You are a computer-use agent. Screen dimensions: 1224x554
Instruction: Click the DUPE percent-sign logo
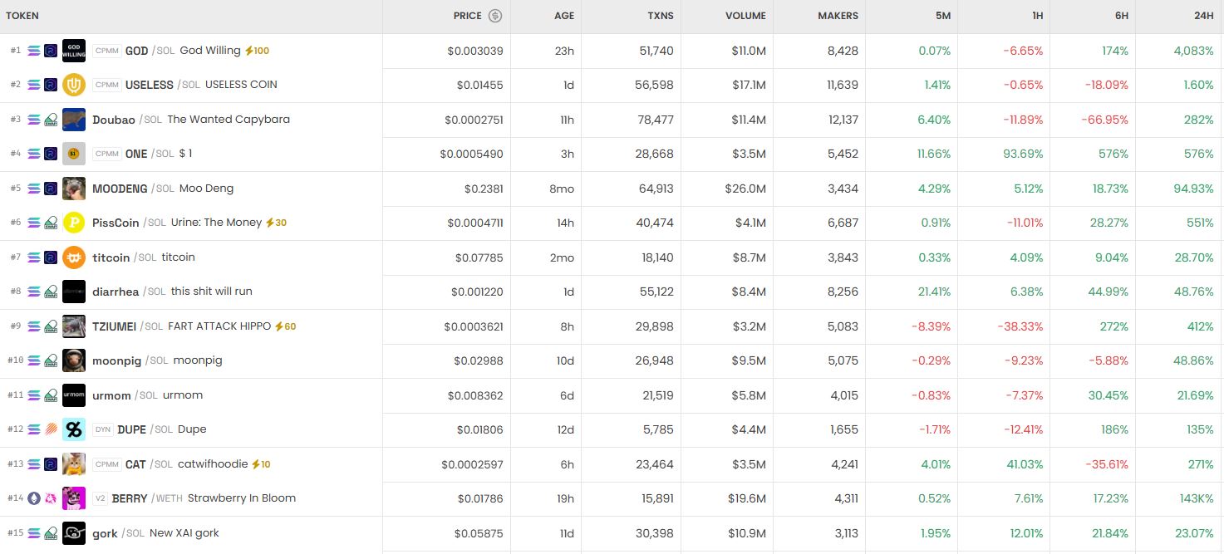(x=74, y=429)
